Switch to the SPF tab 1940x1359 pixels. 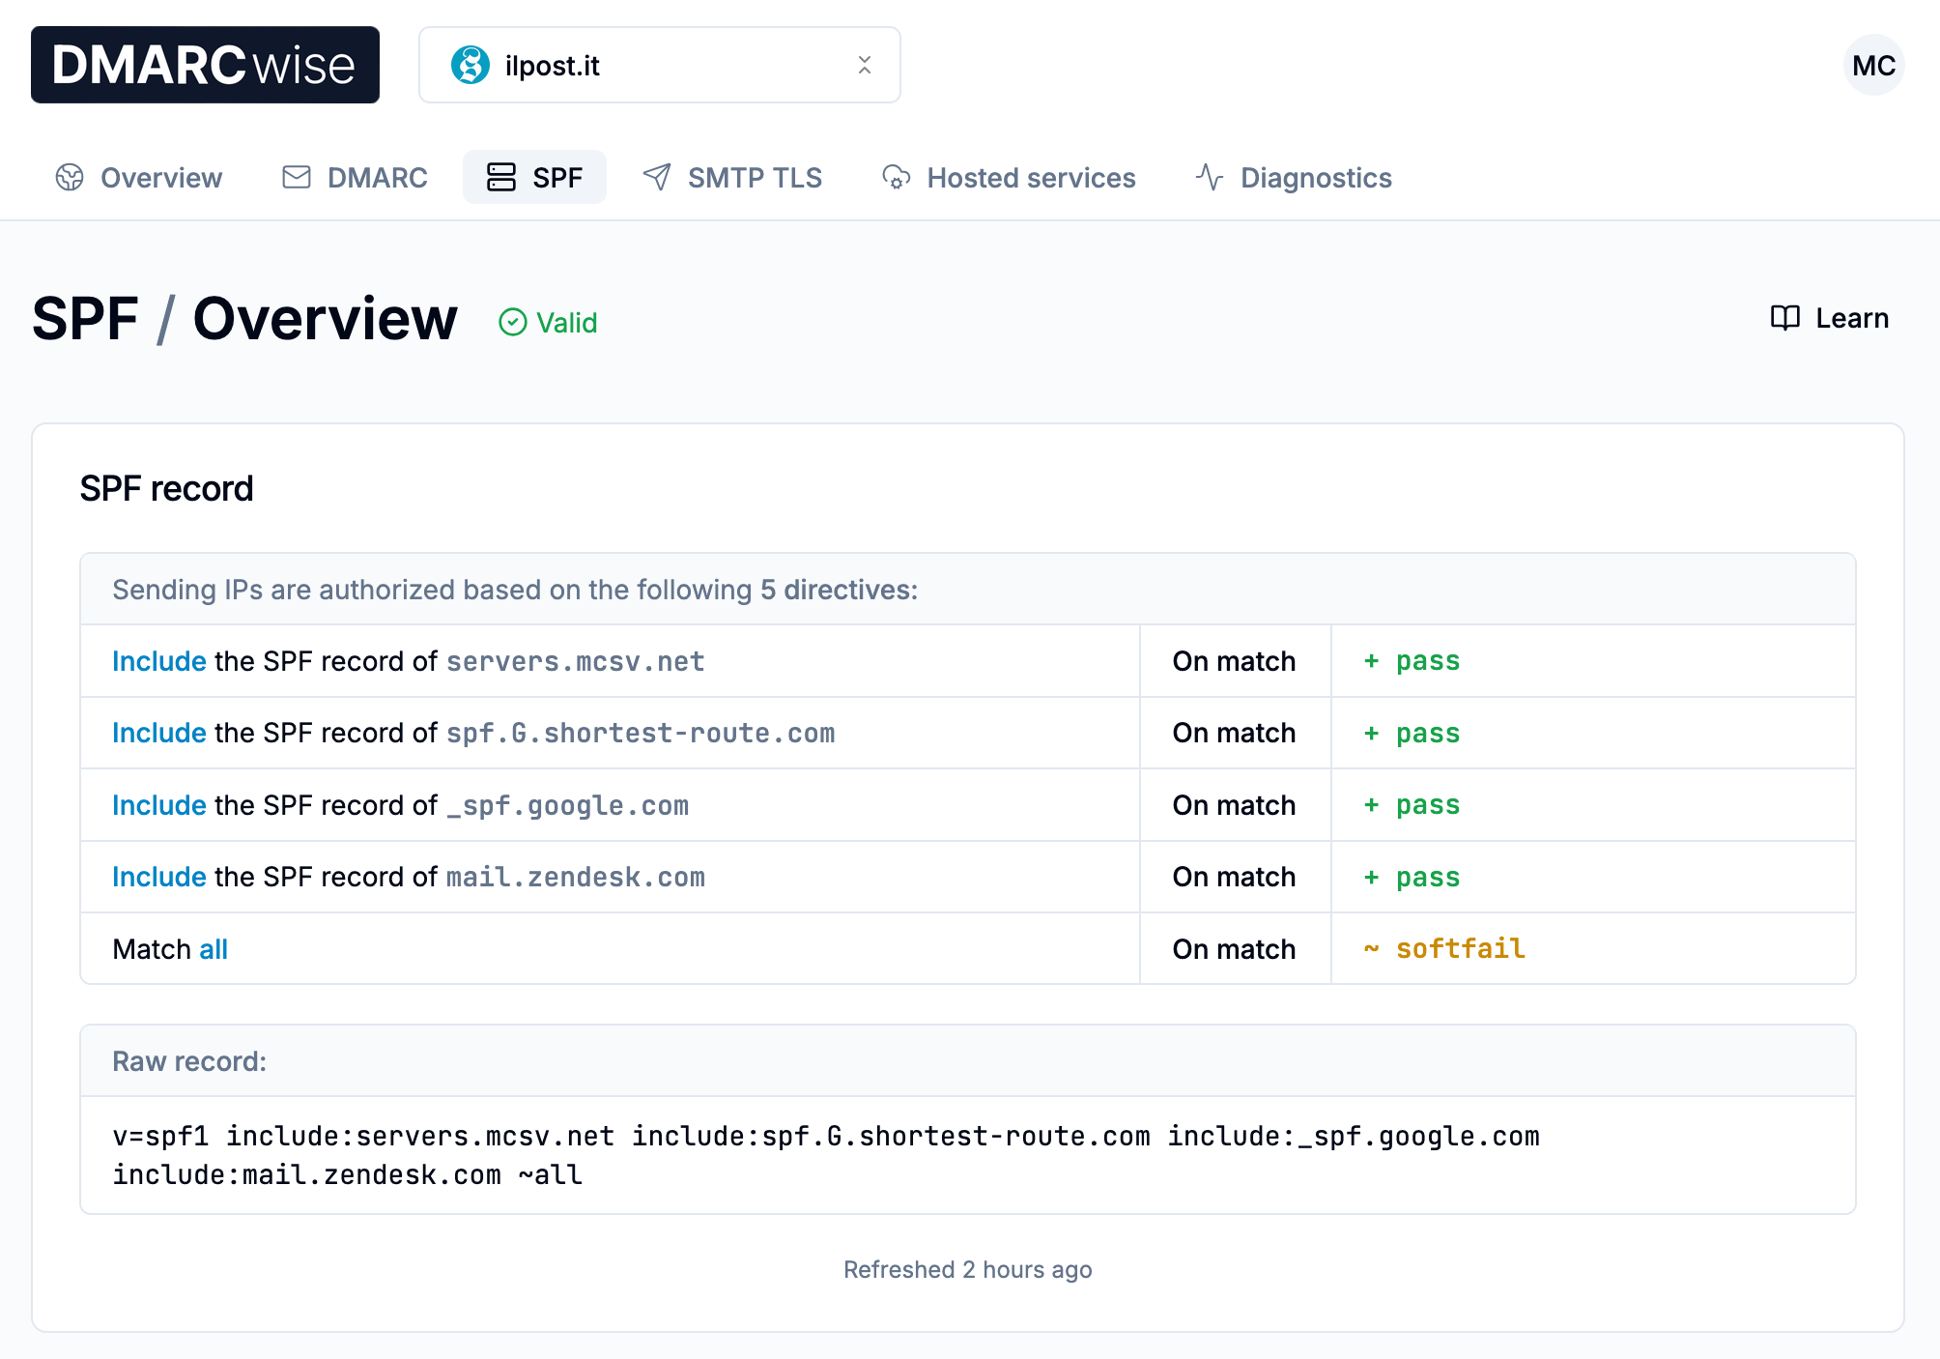[534, 177]
